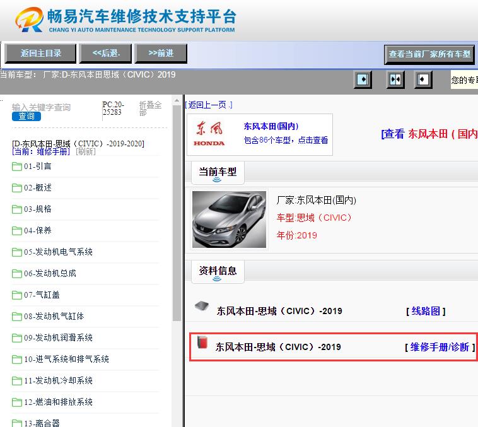Open folder icon for 11-发动机冷却系统

coord(17,381)
